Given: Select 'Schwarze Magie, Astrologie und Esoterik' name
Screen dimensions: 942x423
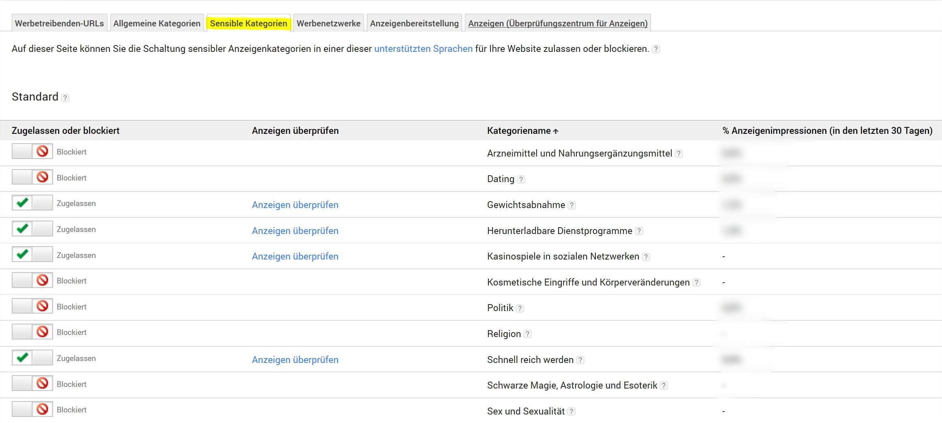Looking at the screenshot, I should tap(572, 385).
